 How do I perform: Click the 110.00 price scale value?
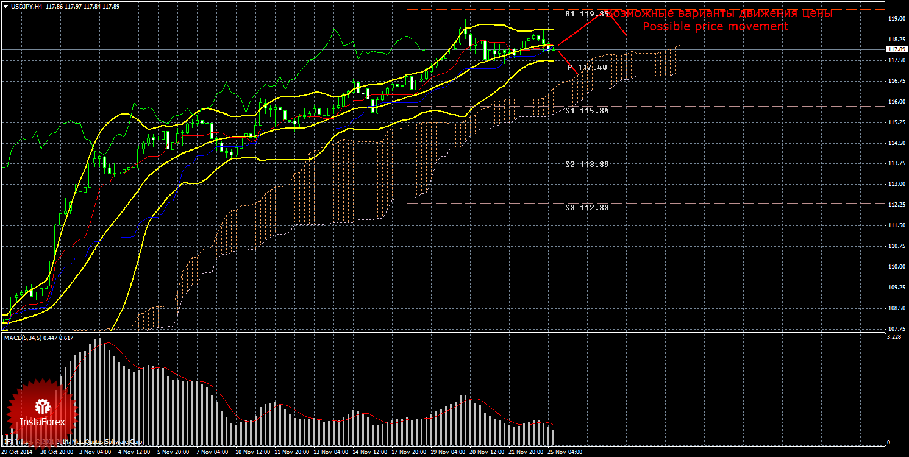(896, 267)
